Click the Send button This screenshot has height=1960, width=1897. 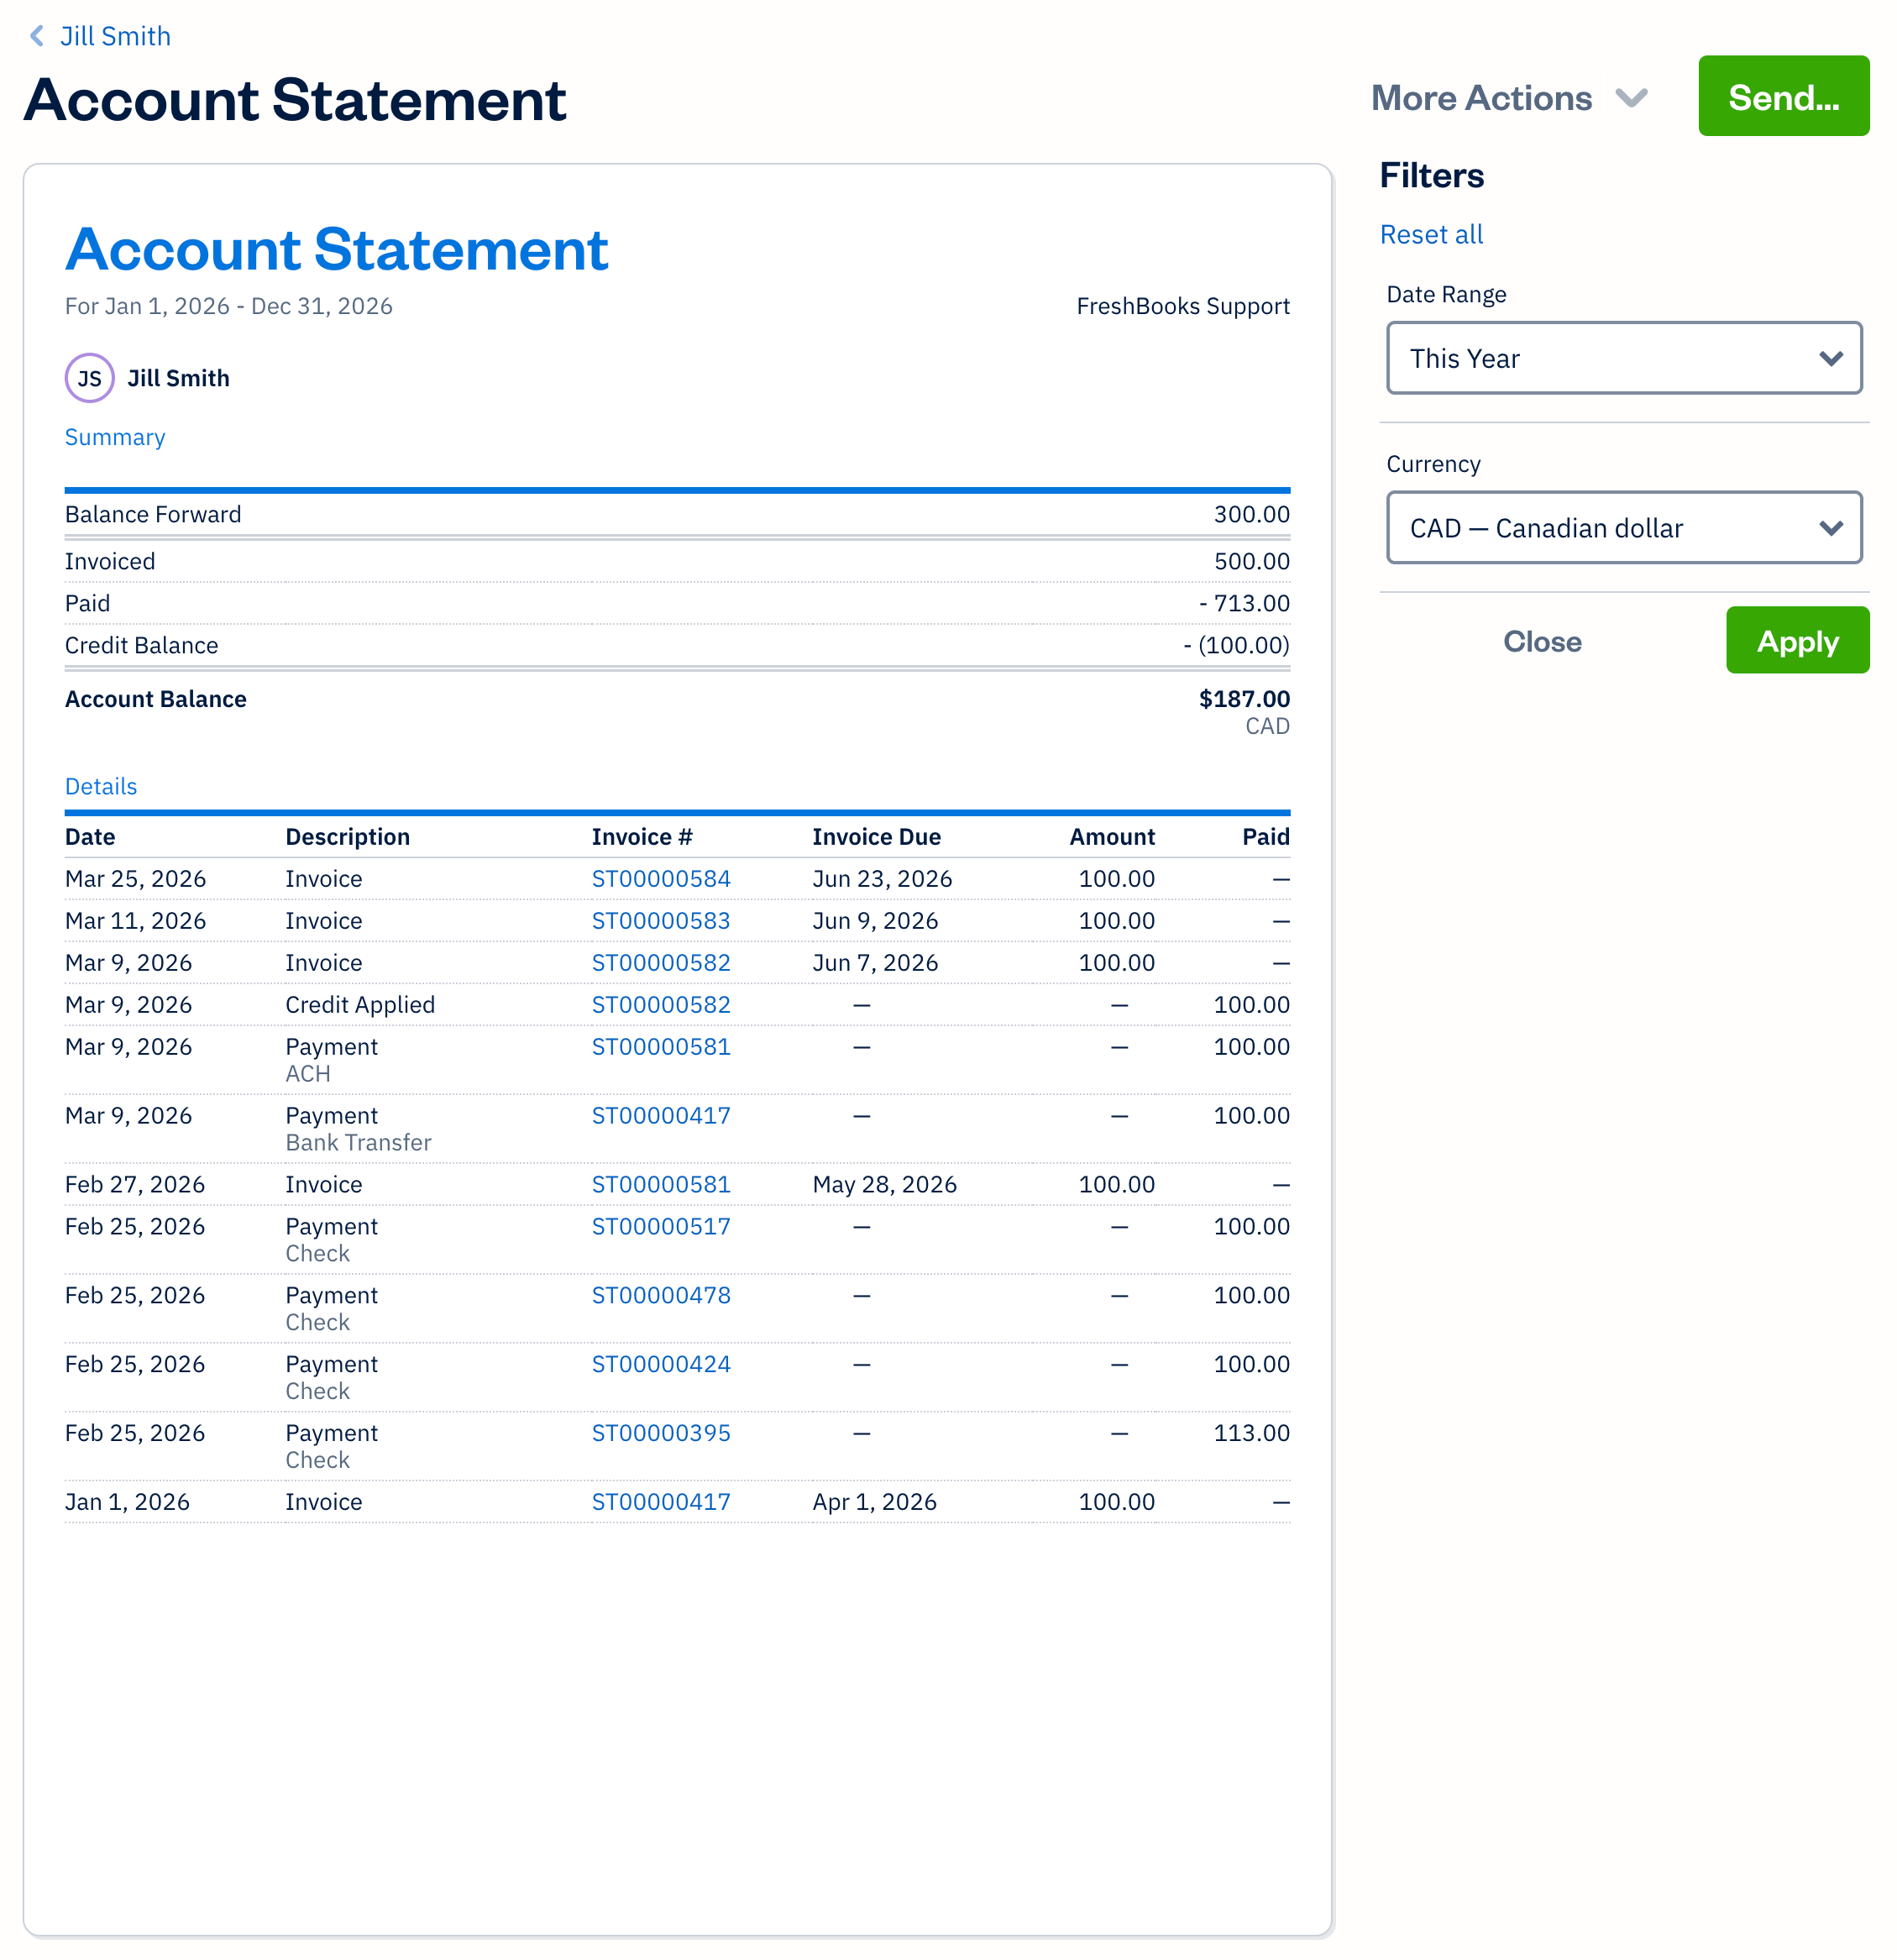(1782, 96)
